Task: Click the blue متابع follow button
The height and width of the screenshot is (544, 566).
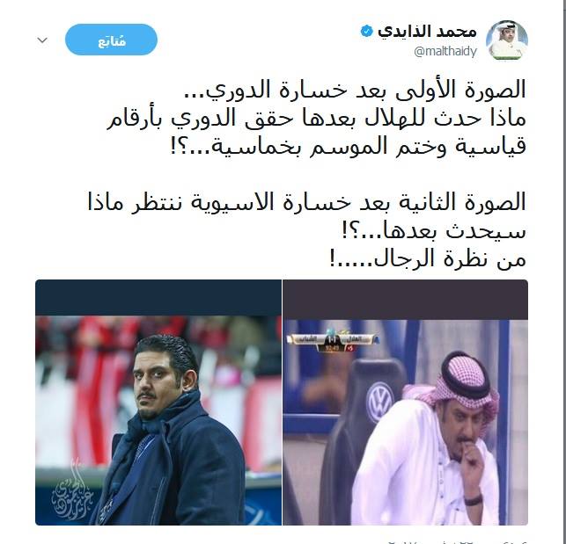Action: pyautogui.click(x=111, y=40)
